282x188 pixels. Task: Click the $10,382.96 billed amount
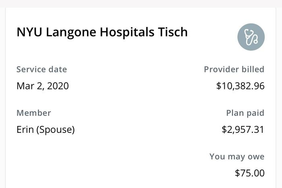[x=240, y=86]
